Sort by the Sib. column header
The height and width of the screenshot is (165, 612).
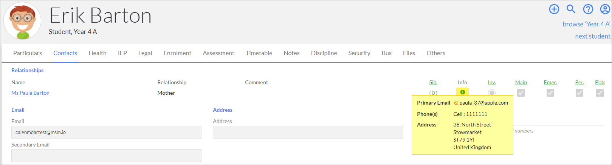[x=433, y=82]
